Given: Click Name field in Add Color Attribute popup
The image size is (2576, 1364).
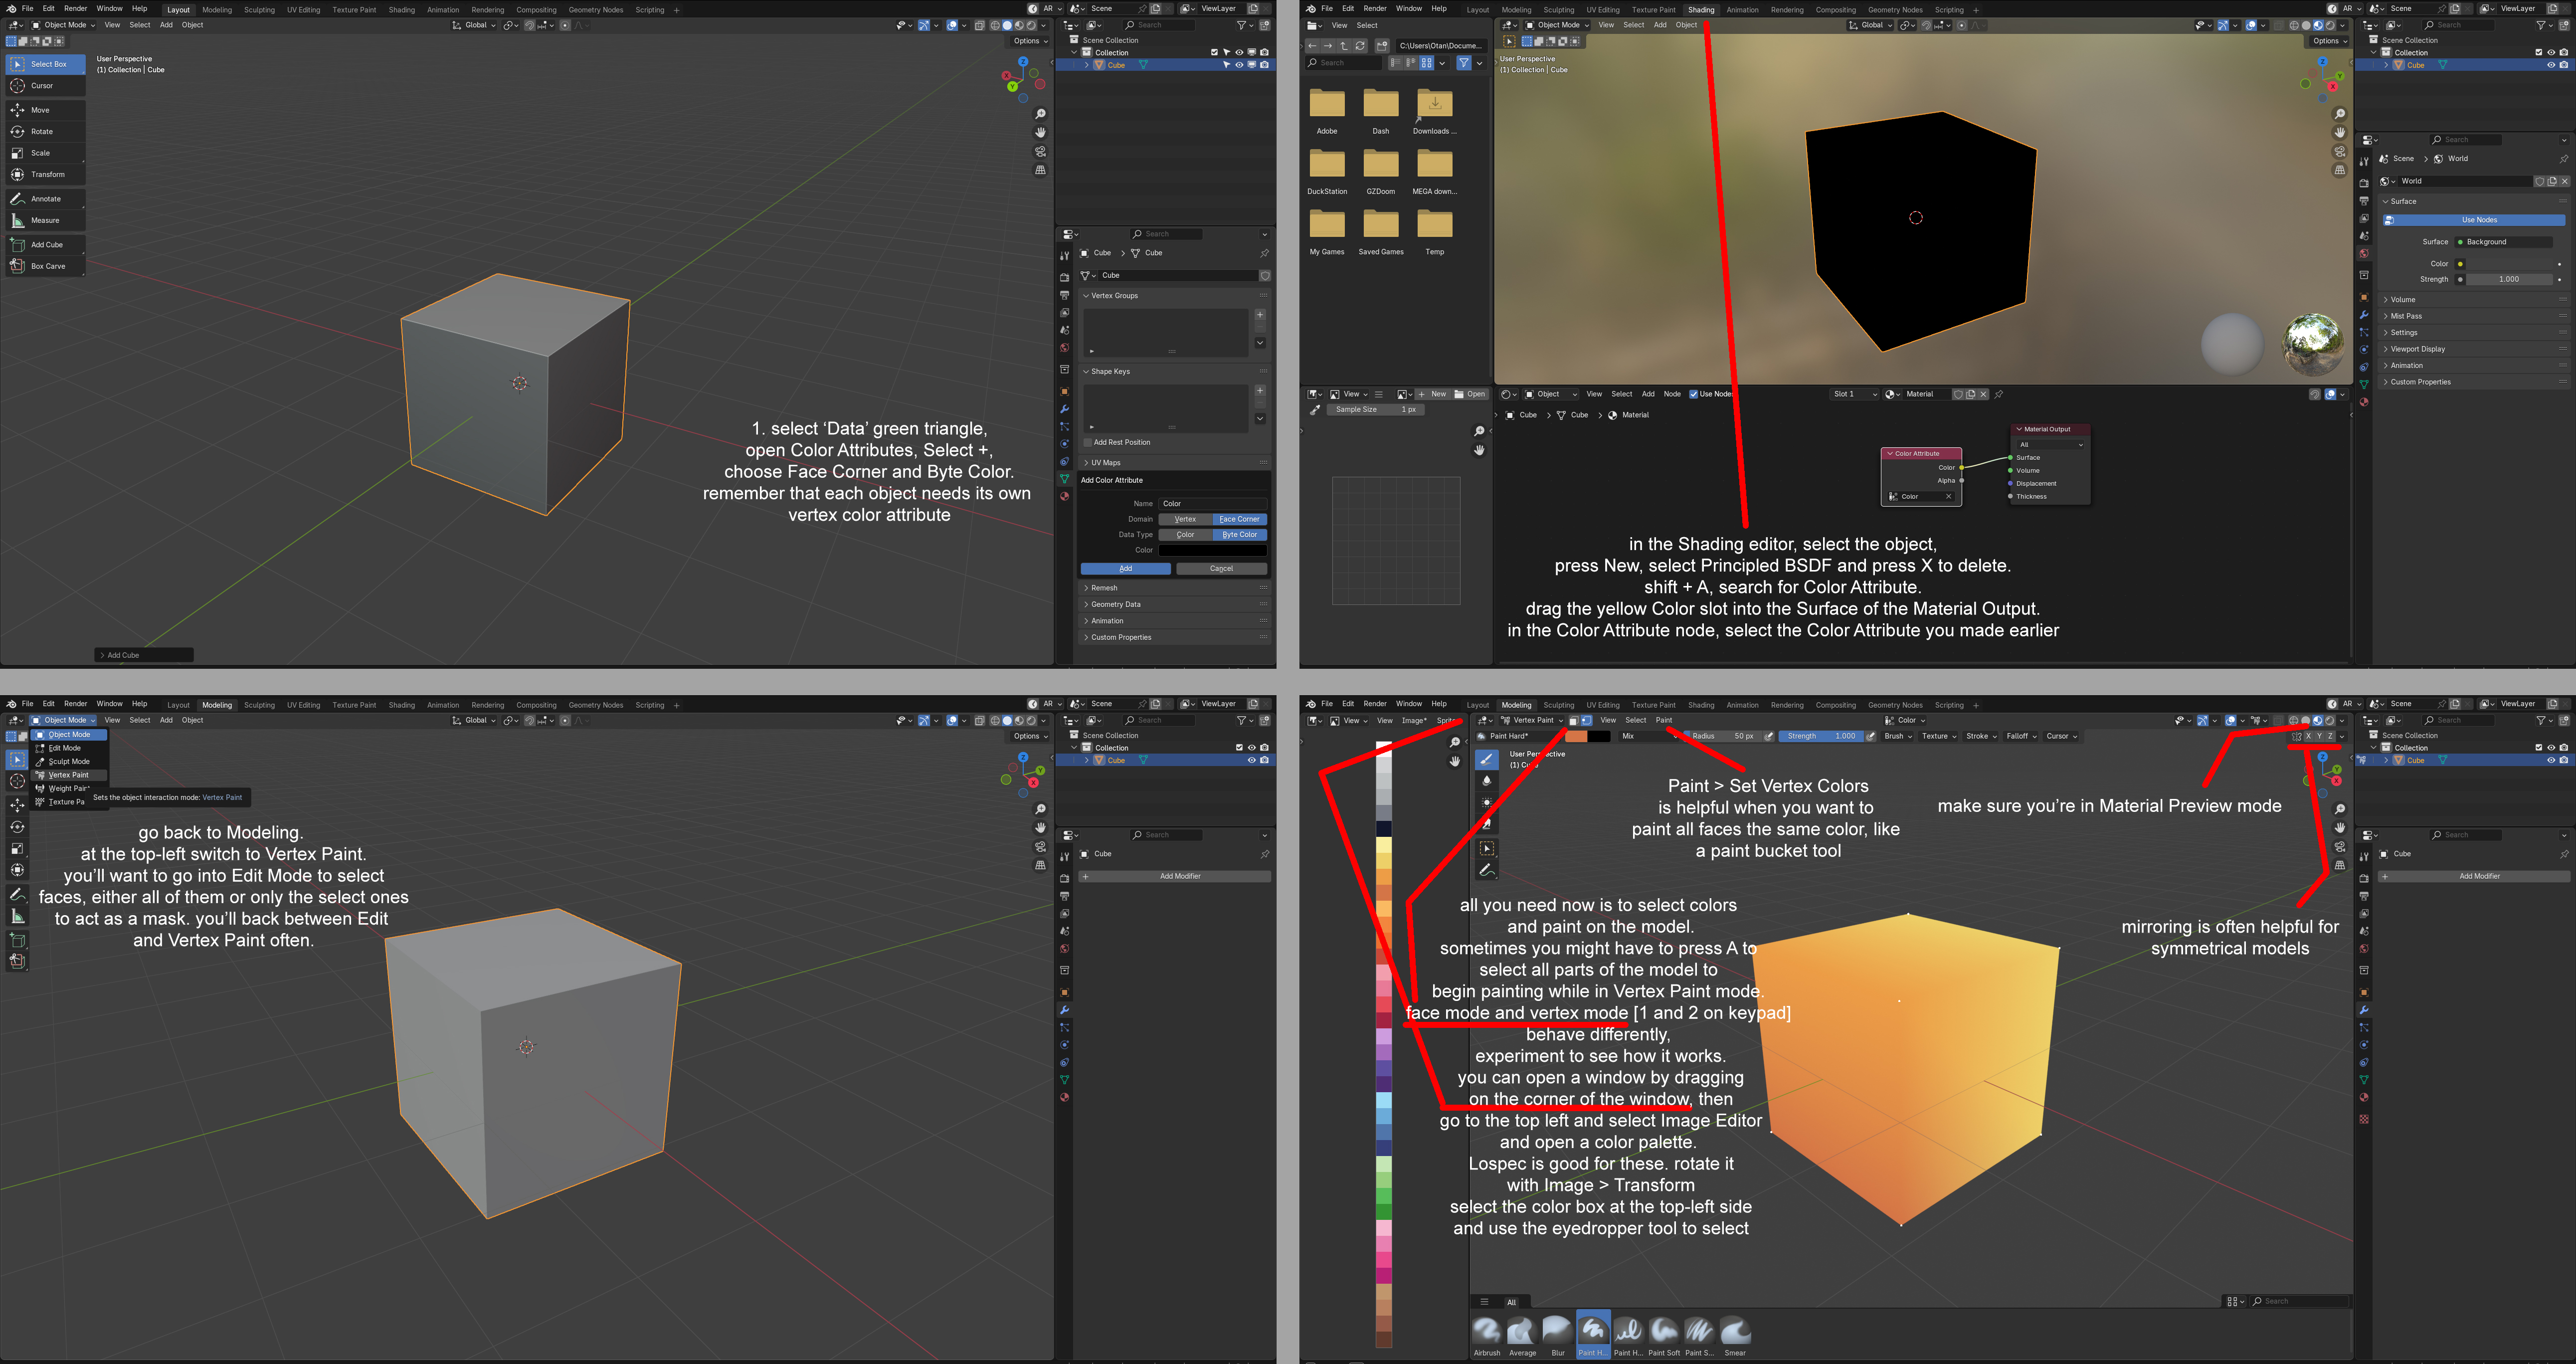Looking at the screenshot, I should point(1213,504).
